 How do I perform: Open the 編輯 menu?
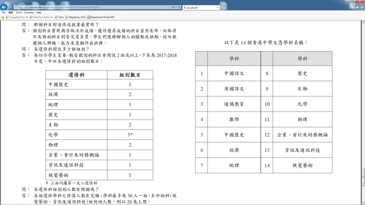click(x=11, y=12)
